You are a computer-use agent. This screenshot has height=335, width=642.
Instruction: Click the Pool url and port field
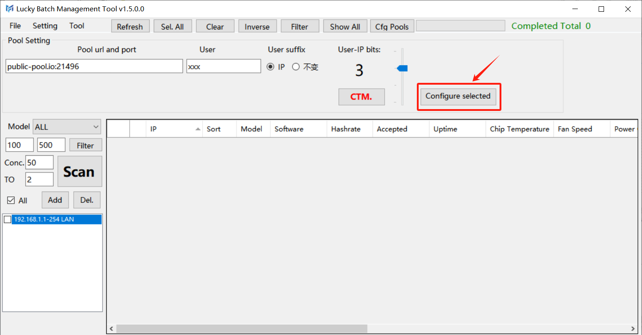click(94, 67)
